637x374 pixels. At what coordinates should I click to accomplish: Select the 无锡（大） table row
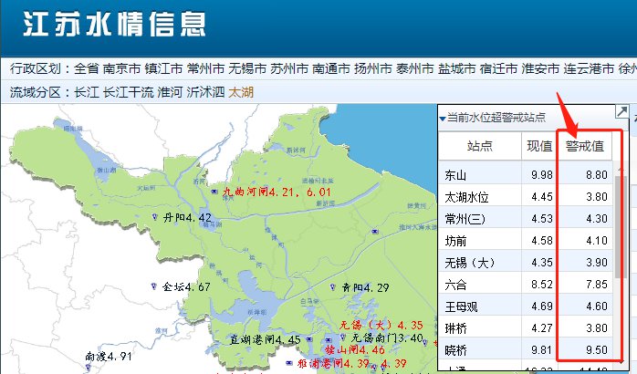click(526, 263)
